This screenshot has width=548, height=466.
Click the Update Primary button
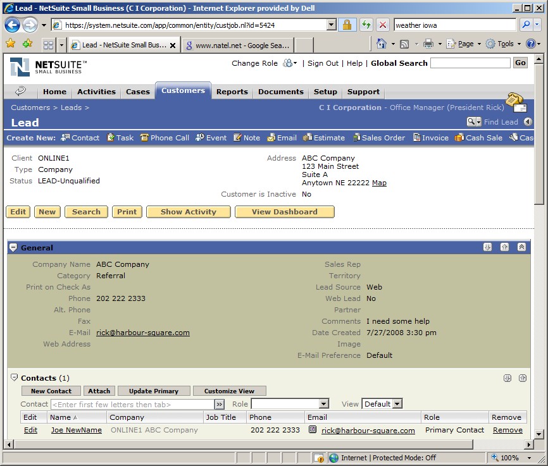[154, 391]
